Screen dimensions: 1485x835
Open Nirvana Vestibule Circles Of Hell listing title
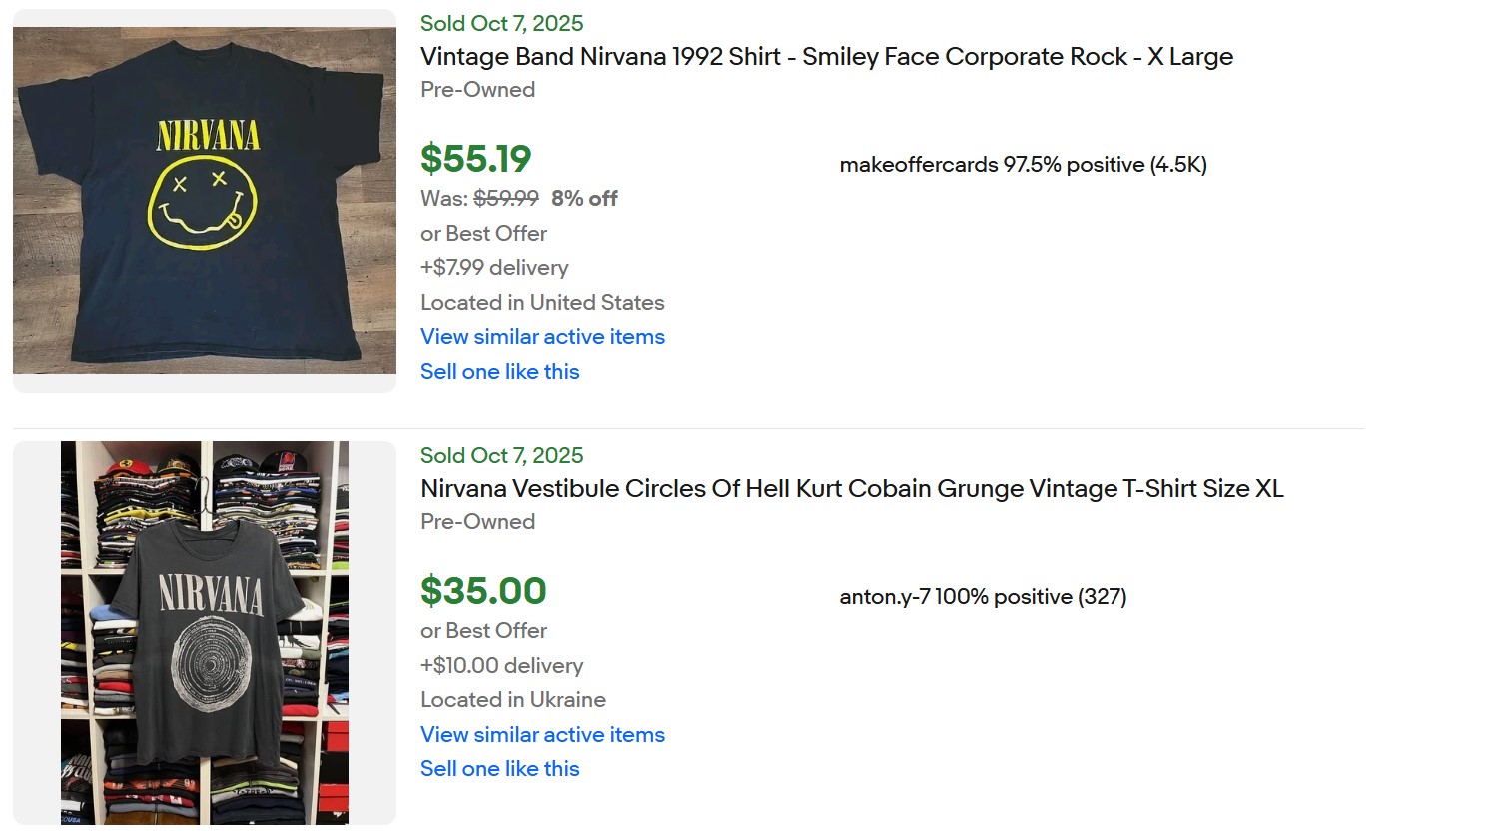(x=851, y=489)
